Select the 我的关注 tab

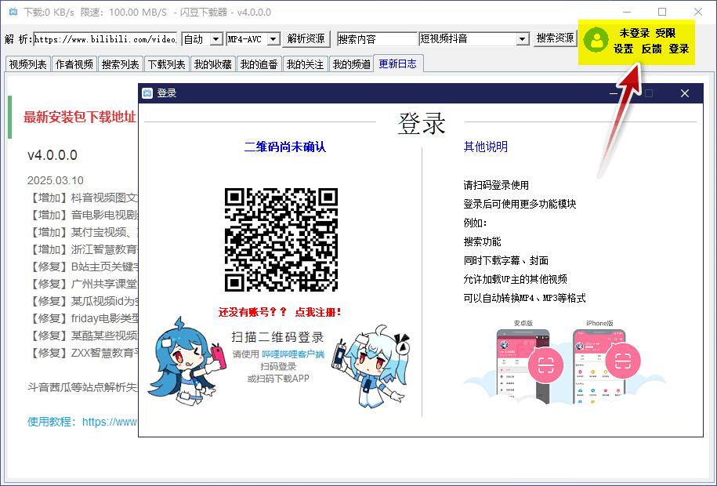point(305,64)
